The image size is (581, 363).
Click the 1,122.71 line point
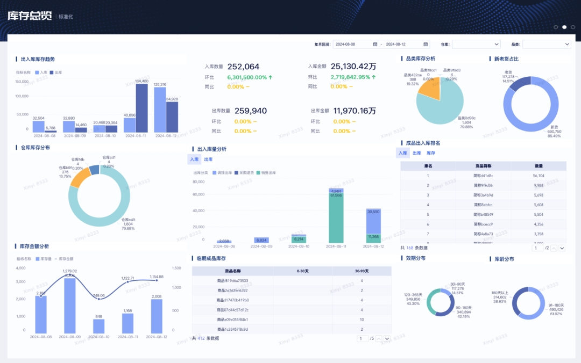(128, 282)
